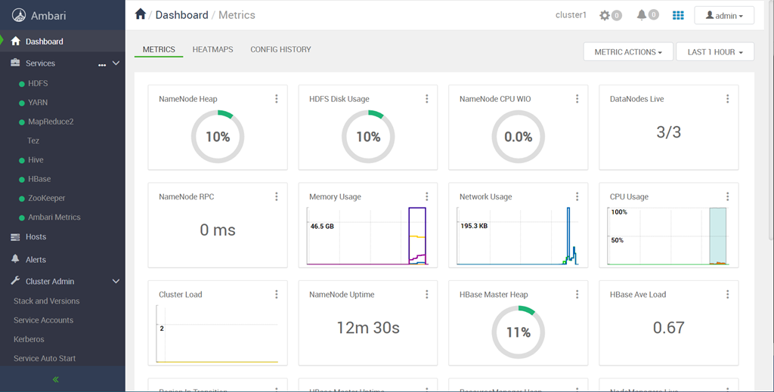Open HBase Master Heap widget options menu

(x=577, y=294)
